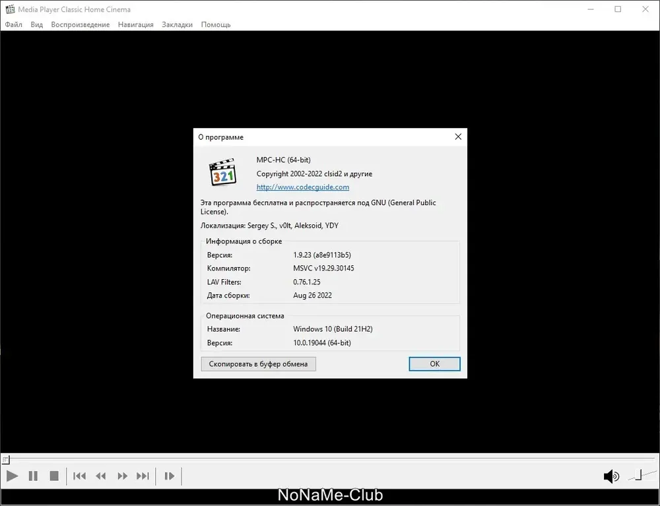Open the Закладки menu
The width and height of the screenshot is (660, 506).
(x=177, y=24)
